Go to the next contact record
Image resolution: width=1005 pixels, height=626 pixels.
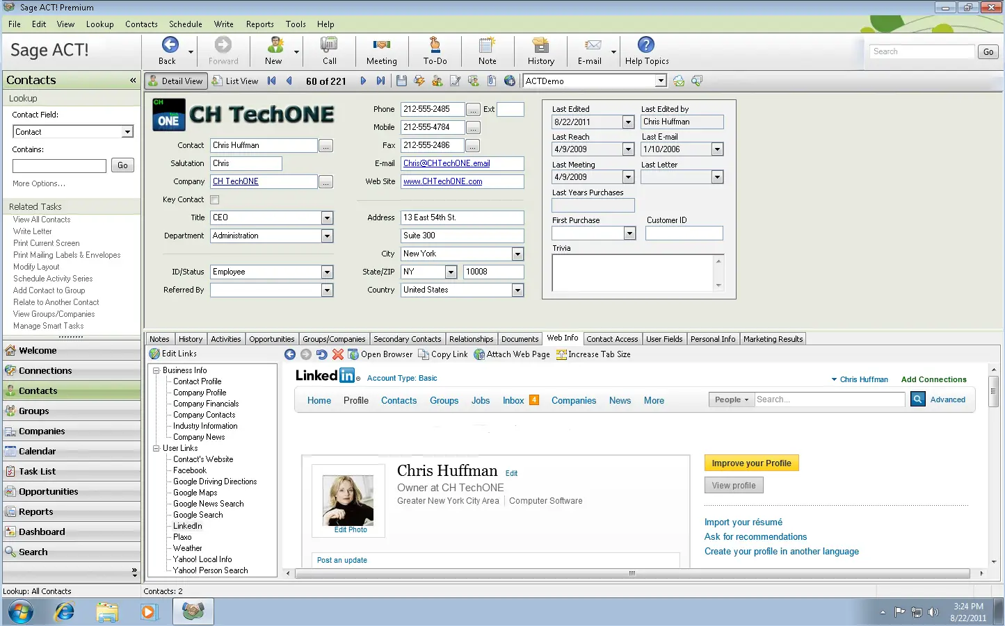tap(363, 81)
